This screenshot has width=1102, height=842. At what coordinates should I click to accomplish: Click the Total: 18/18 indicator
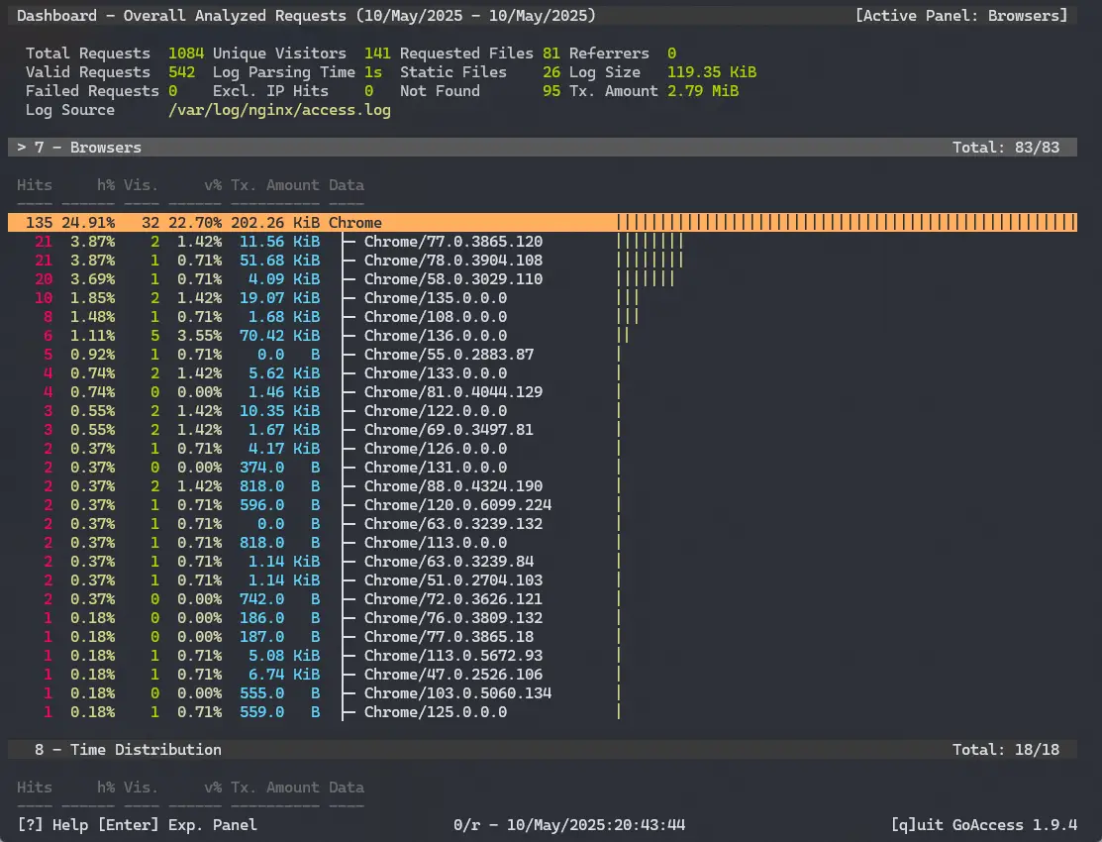point(1006,749)
